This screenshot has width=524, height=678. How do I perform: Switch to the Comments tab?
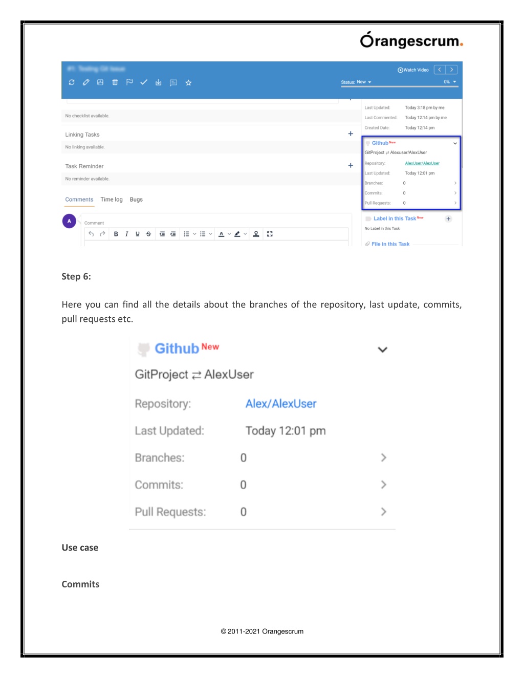tap(79, 200)
